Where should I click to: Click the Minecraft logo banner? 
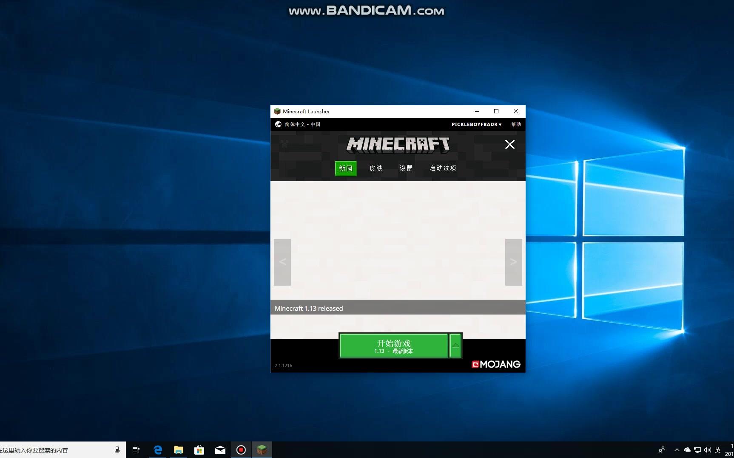pos(398,145)
